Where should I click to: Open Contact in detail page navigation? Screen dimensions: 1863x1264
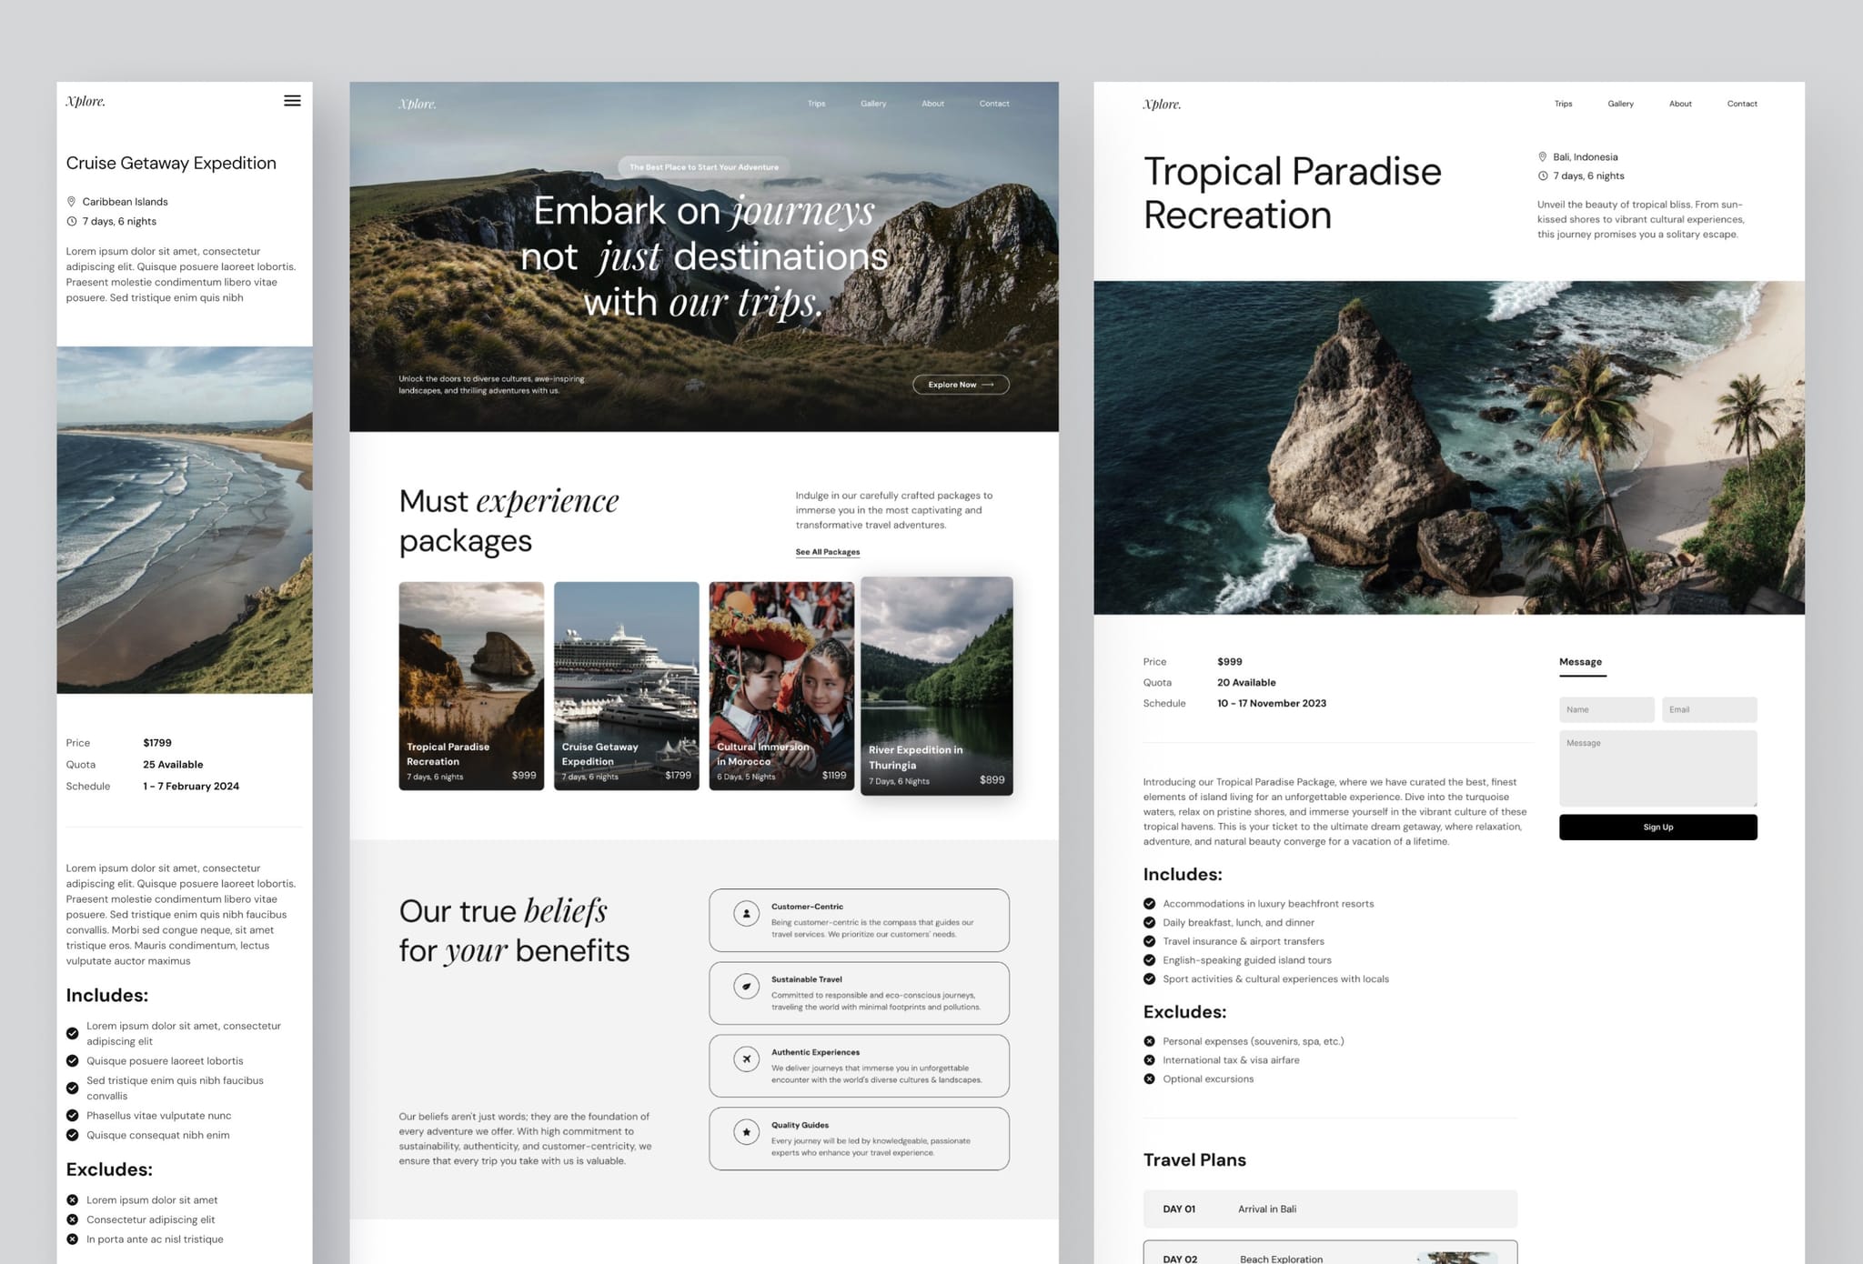[1742, 104]
